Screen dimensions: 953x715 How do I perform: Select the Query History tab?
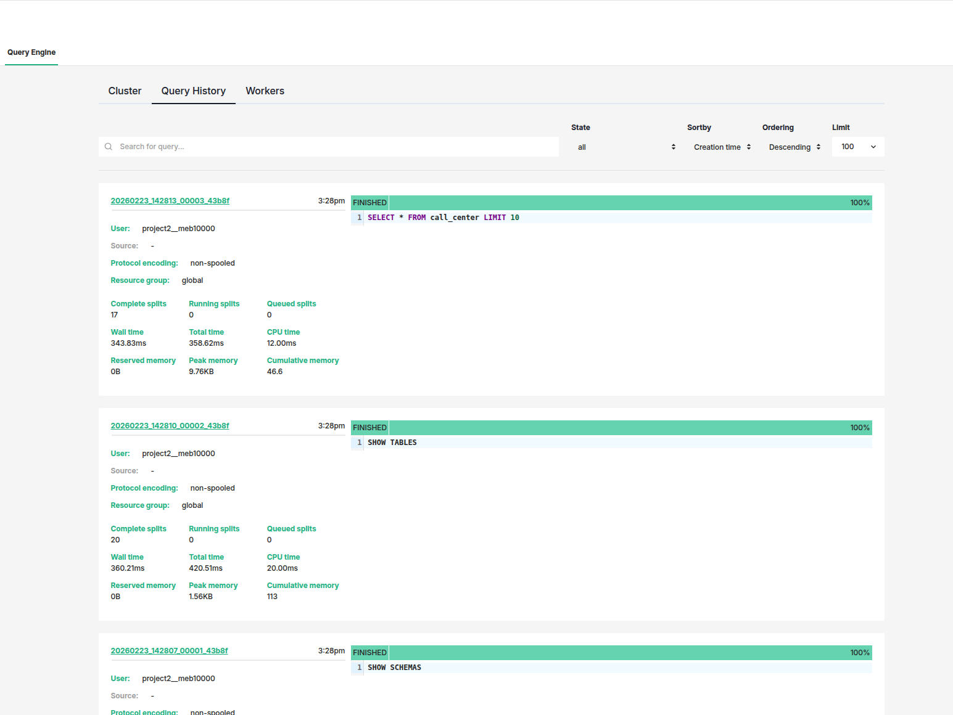193,91
